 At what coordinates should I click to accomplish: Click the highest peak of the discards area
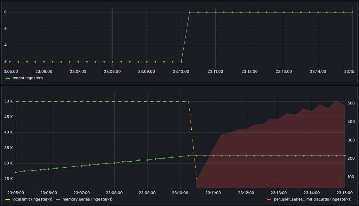coord(336,101)
